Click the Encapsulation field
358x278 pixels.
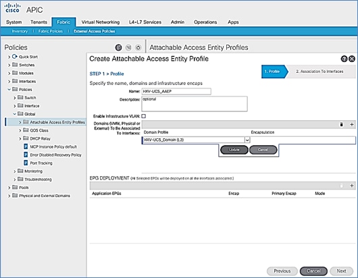pos(303,140)
